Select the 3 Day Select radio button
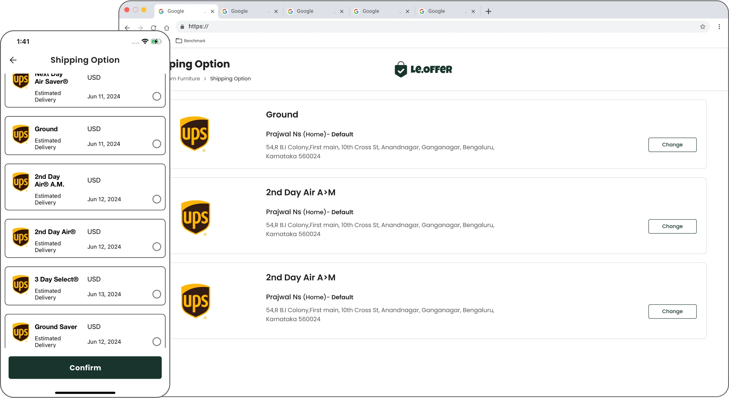This screenshot has height=398, width=729. [157, 294]
